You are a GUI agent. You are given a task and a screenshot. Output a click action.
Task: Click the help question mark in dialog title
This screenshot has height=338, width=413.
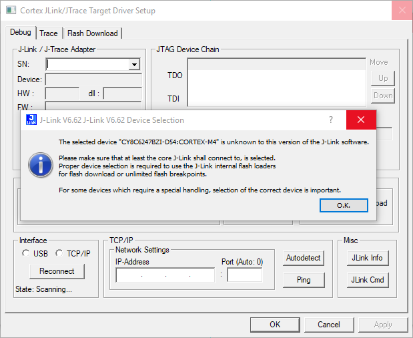coord(331,120)
